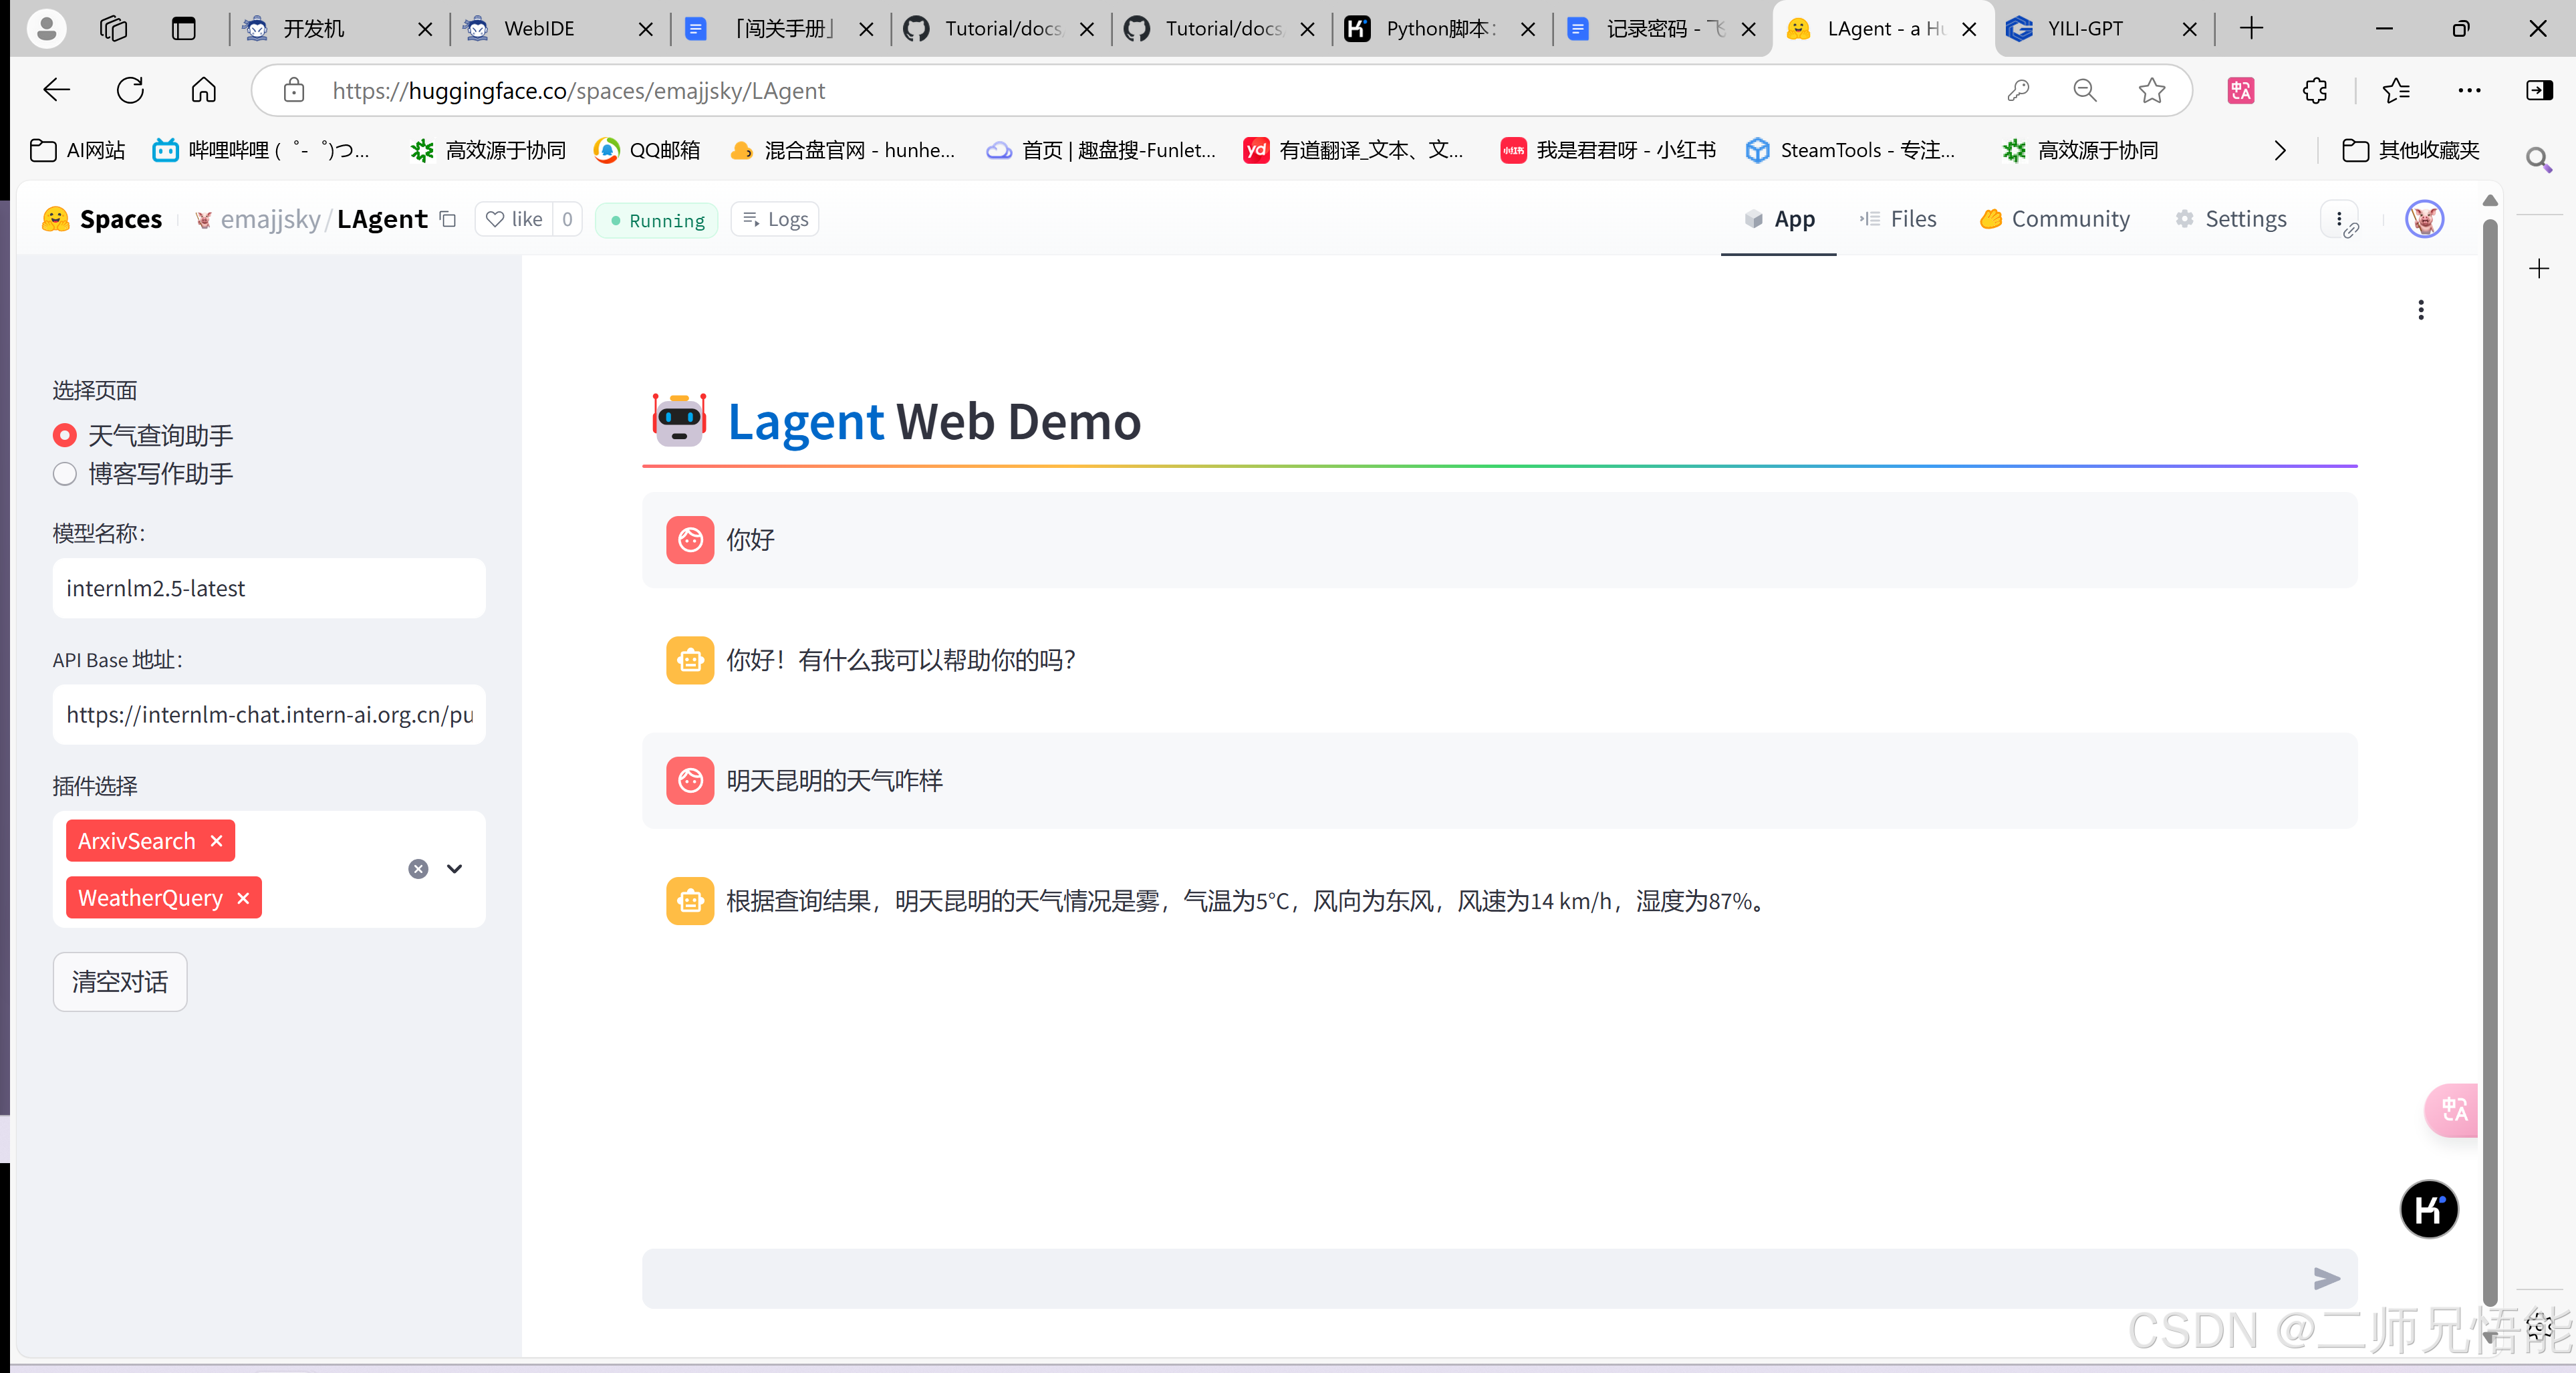The width and height of the screenshot is (2576, 1373).
Task: Copy the space name with copy icon
Action: pos(447,219)
